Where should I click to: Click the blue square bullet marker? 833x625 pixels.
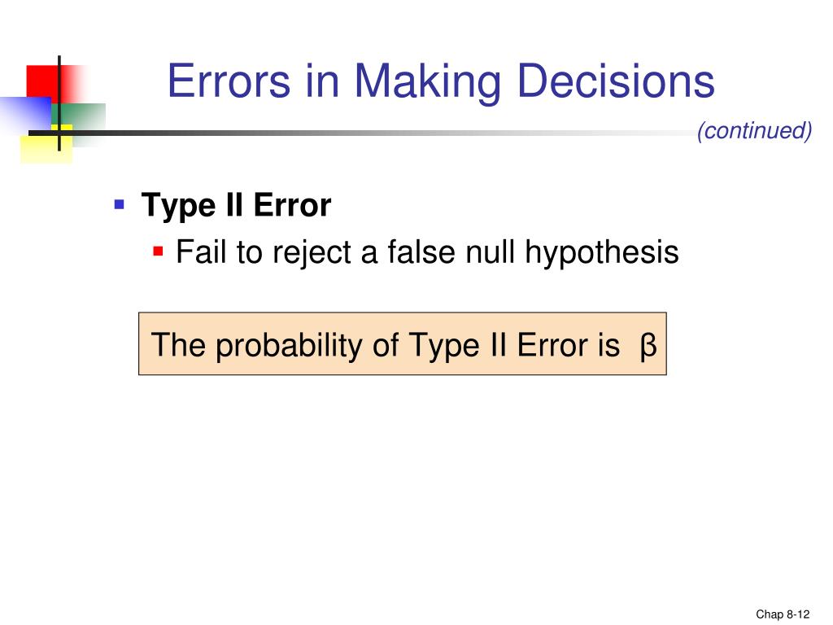pyautogui.click(x=120, y=204)
